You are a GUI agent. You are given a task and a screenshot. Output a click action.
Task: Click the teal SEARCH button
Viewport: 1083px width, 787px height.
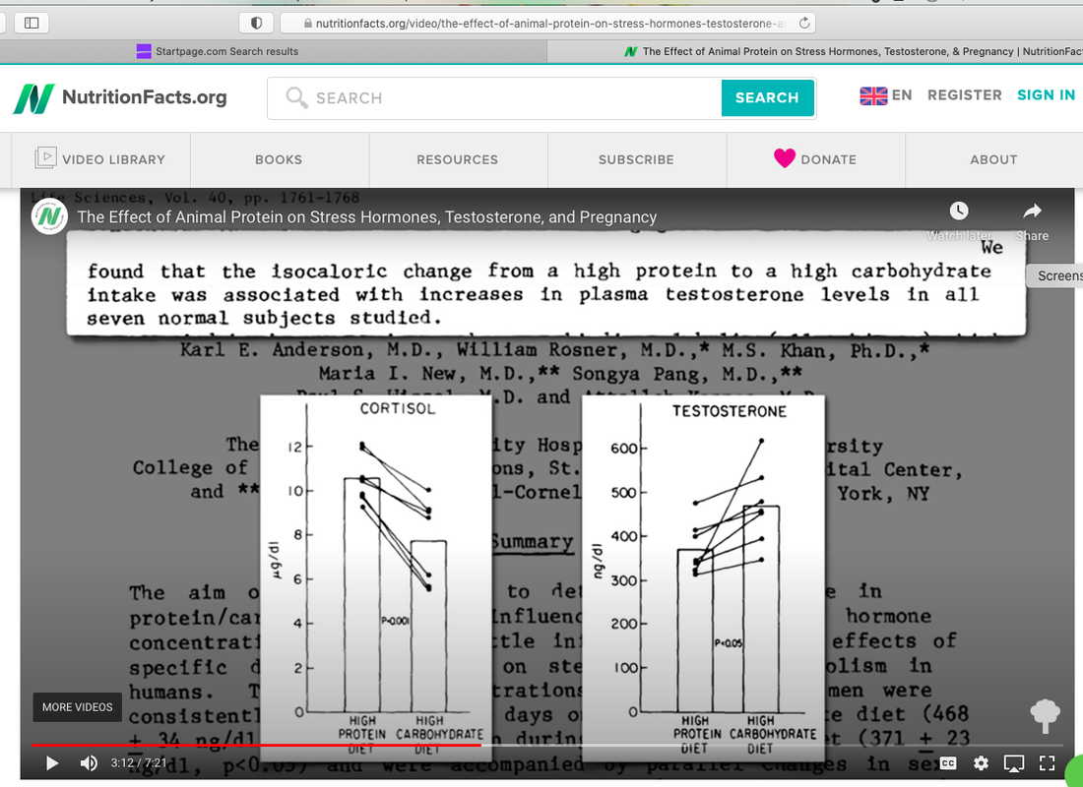[767, 98]
